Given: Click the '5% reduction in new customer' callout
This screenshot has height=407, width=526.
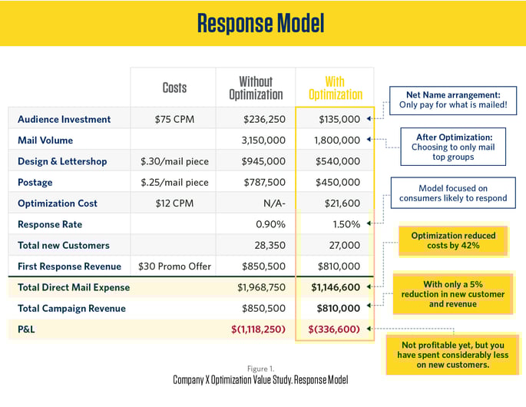Looking at the screenshot, I should pyautogui.click(x=453, y=294).
